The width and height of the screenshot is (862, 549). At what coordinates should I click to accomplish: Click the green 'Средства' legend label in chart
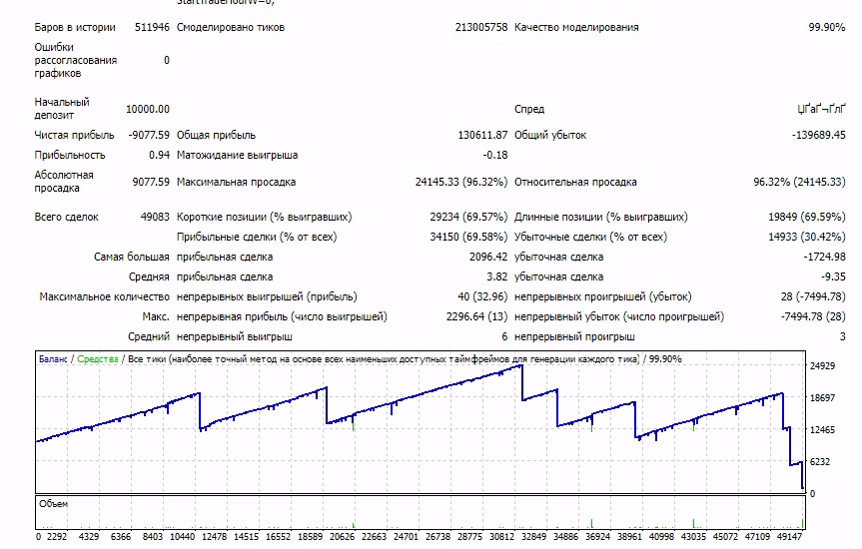(x=97, y=359)
